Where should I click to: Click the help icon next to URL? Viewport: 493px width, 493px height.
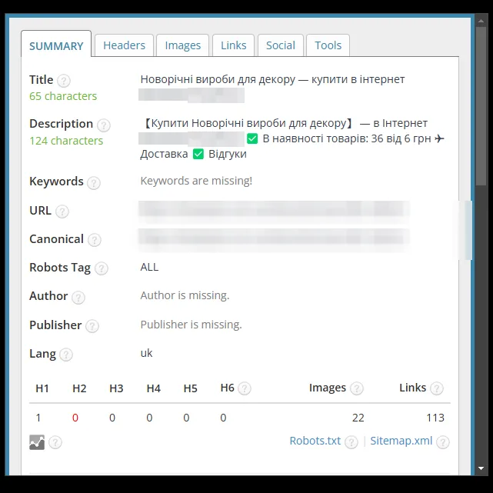pos(62,212)
